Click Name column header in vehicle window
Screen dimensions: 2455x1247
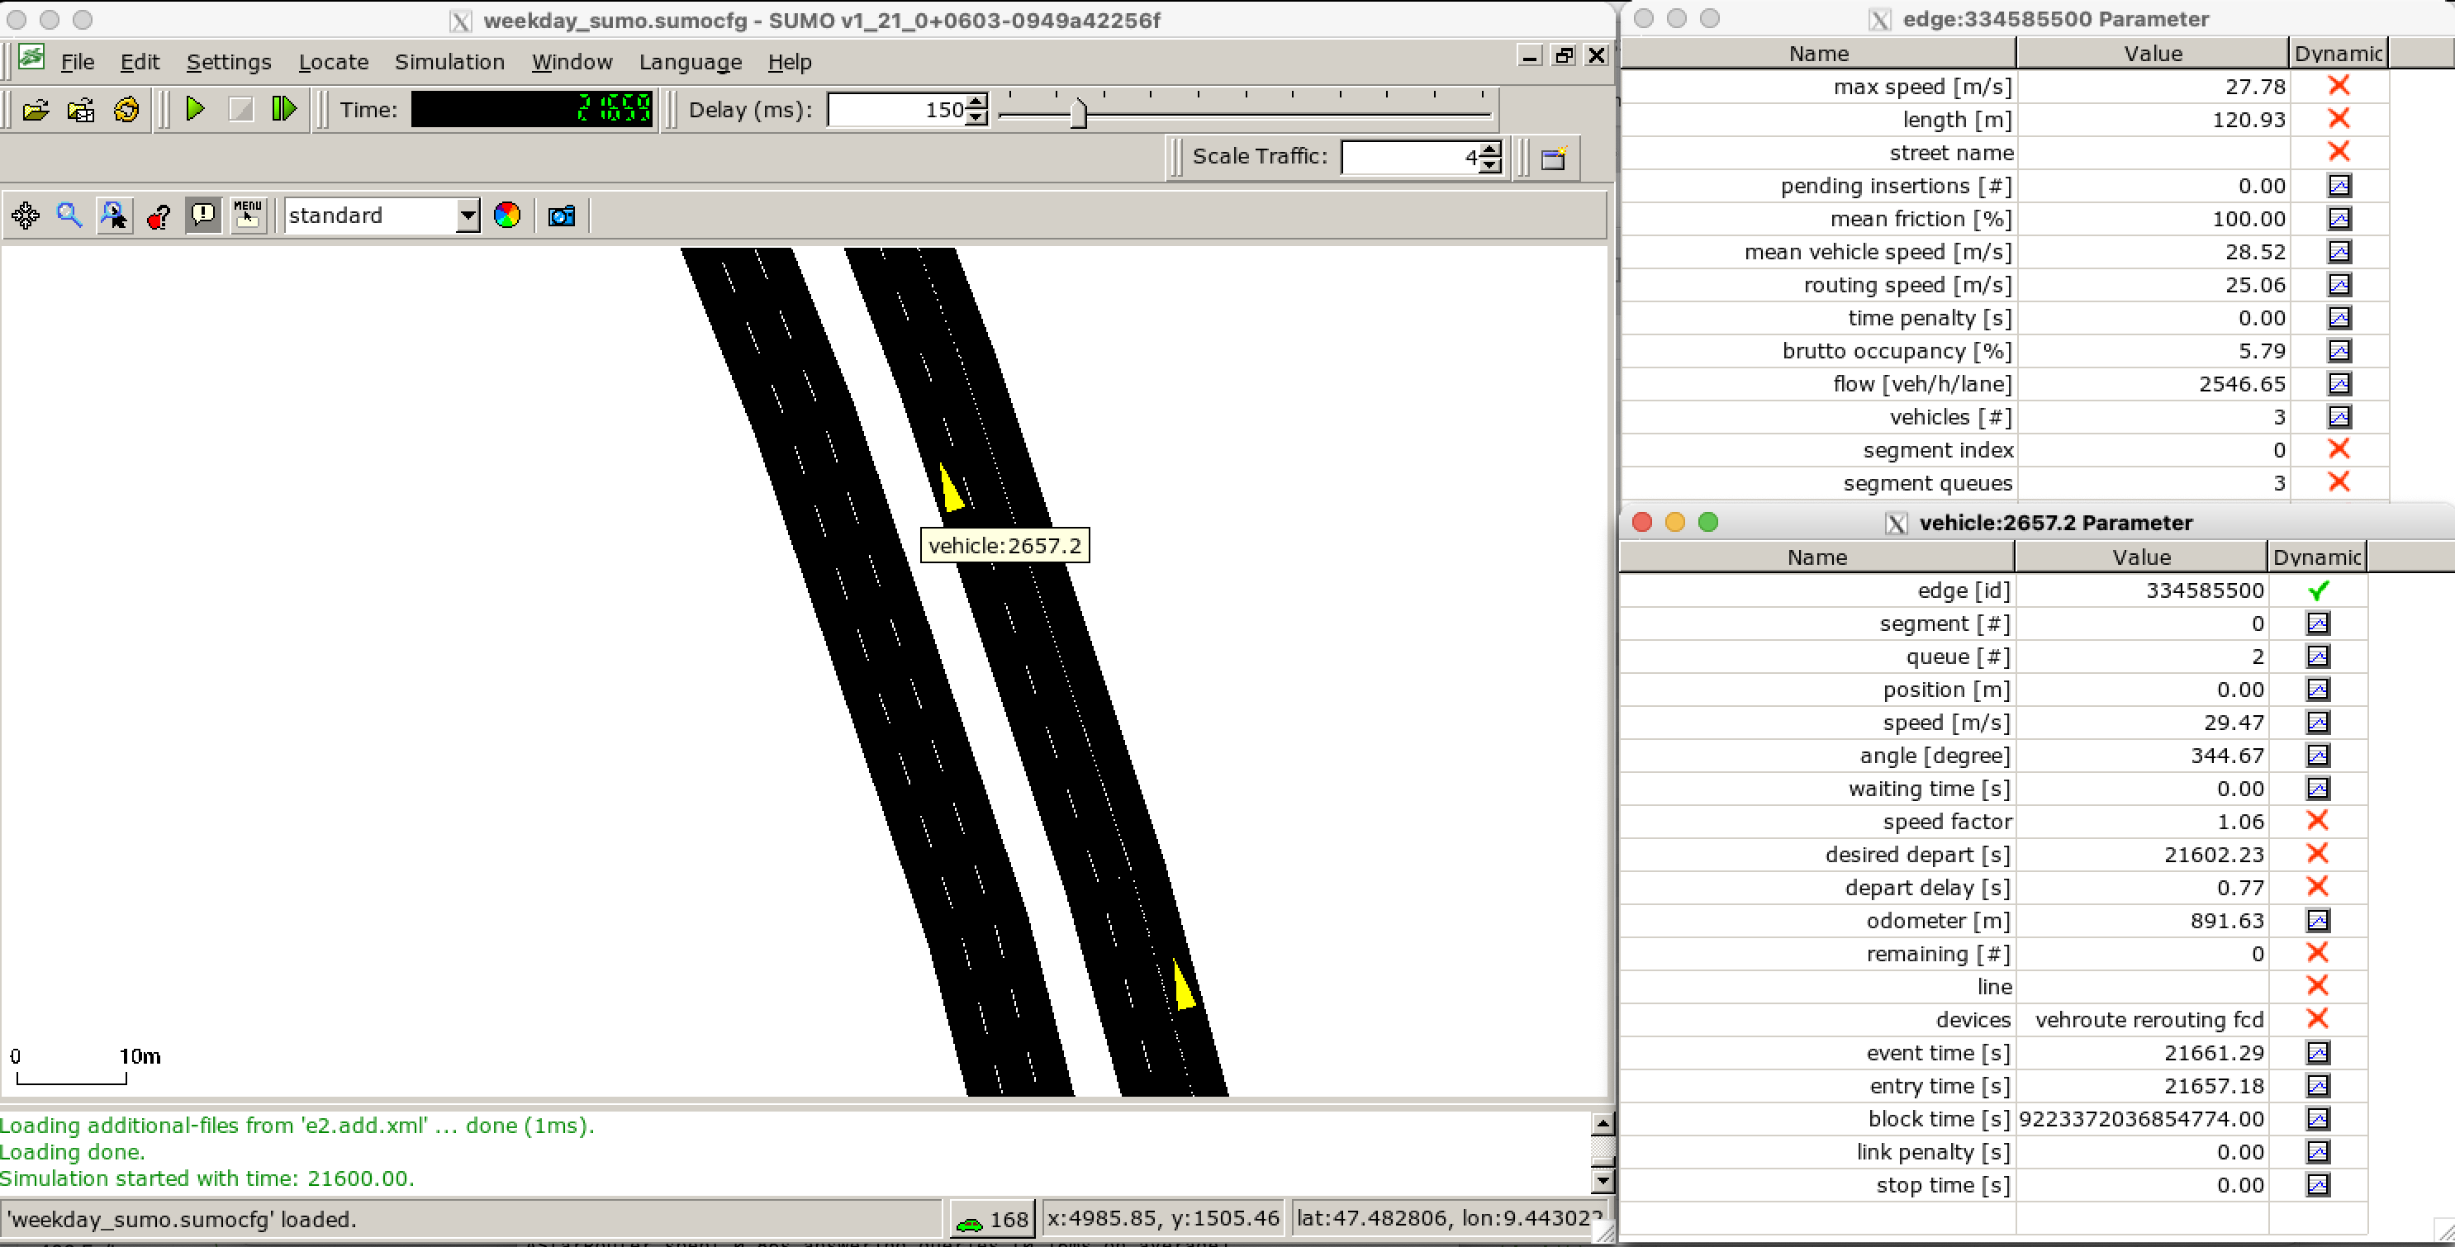coord(1816,557)
